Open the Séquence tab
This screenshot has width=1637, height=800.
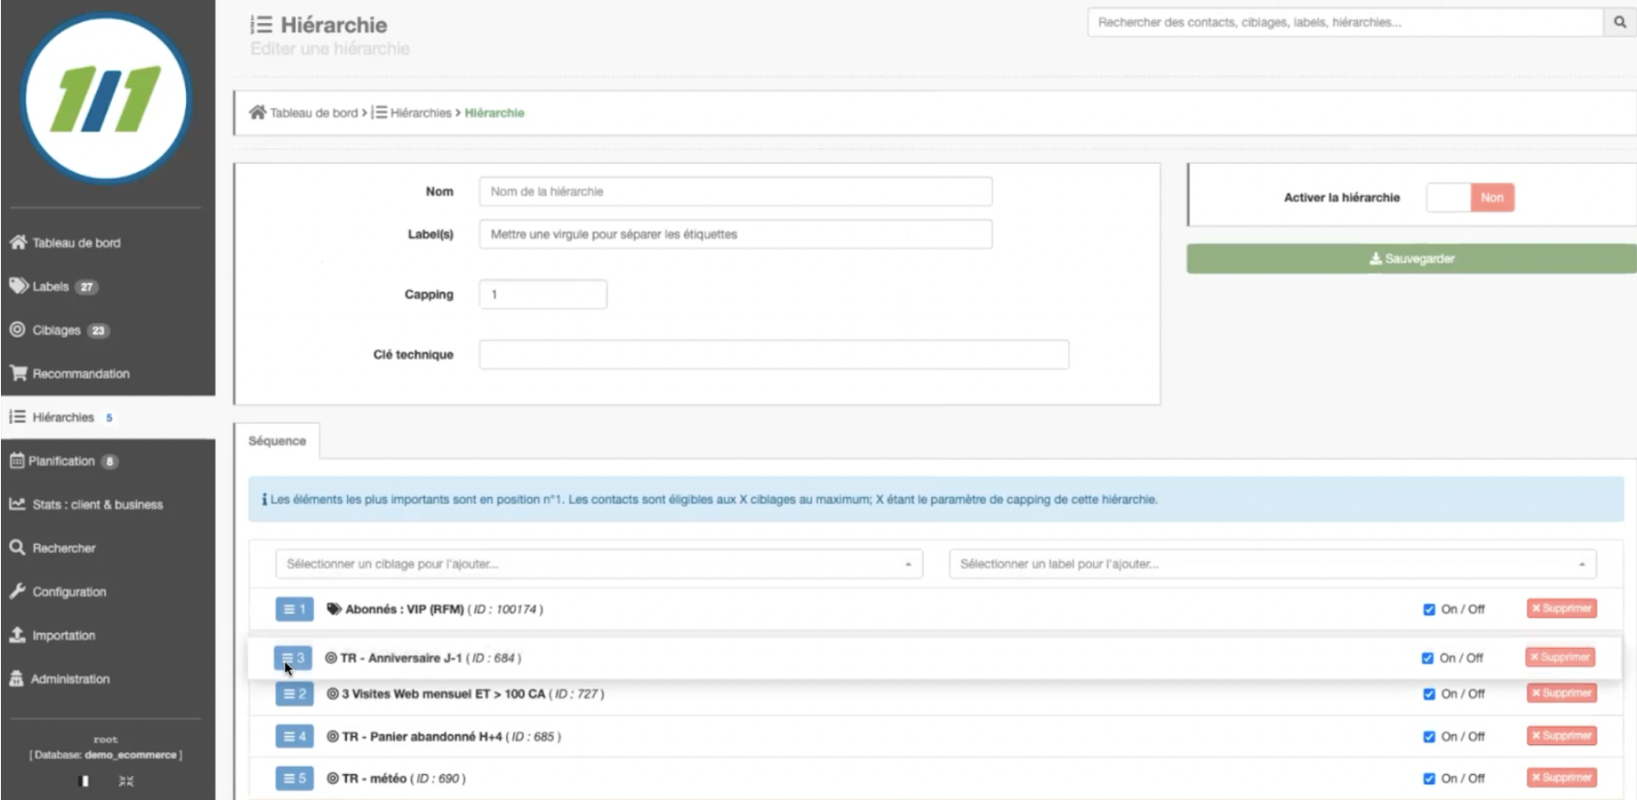point(277,441)
